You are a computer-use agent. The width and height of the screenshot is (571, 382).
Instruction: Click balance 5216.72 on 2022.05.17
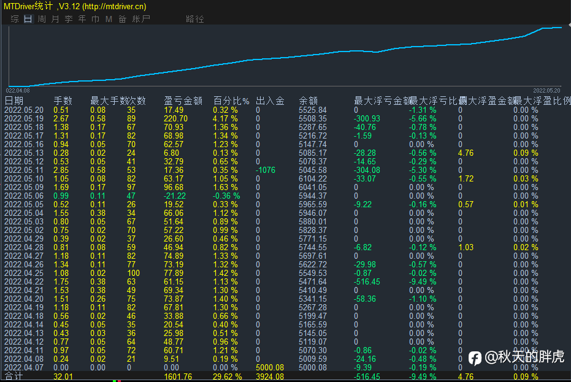click(x=313, y=136)
